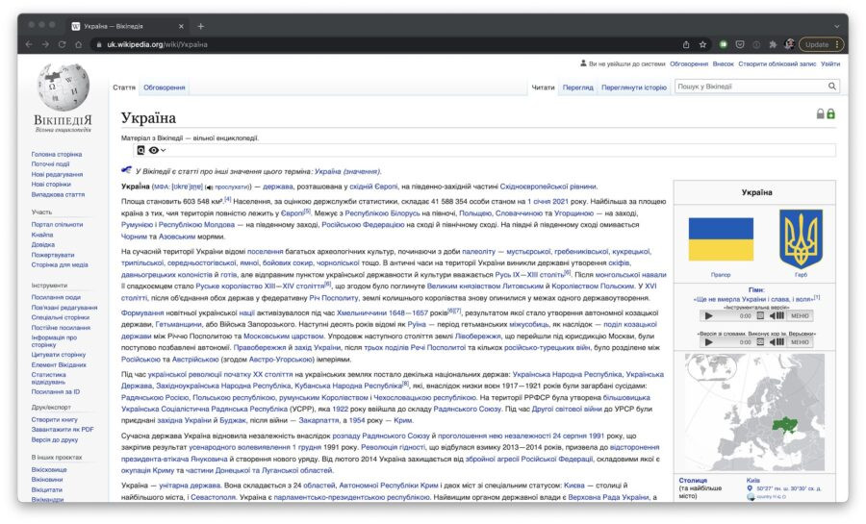Select the Читати tab
866x524 pixels.
(x=543, y=87)
